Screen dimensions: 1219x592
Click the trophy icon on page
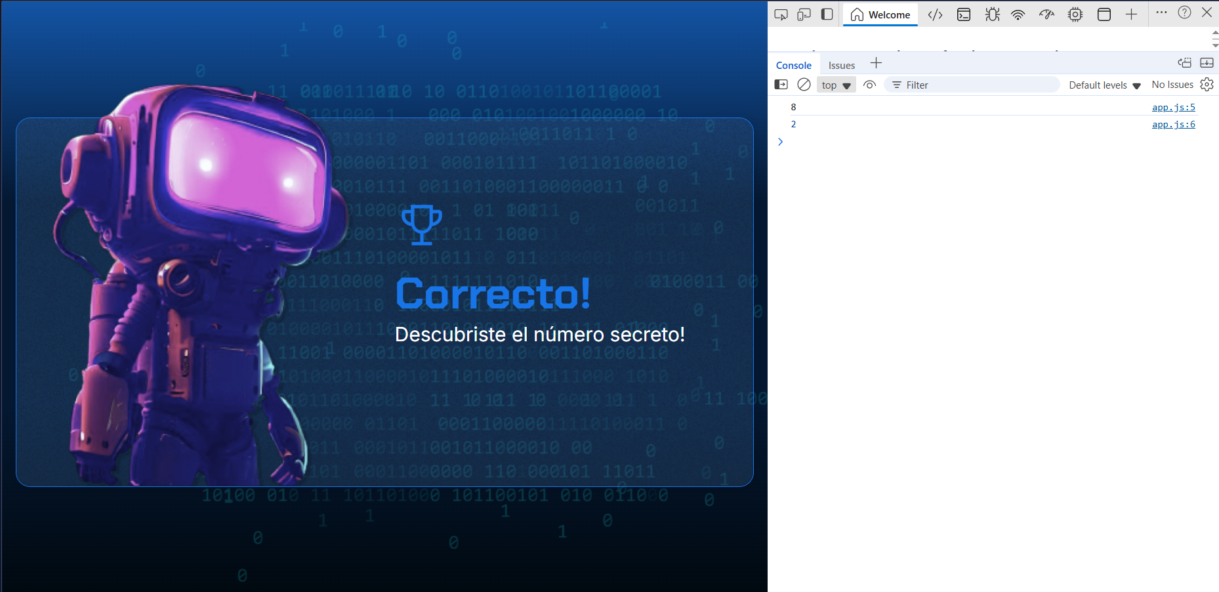click(422, 225)
